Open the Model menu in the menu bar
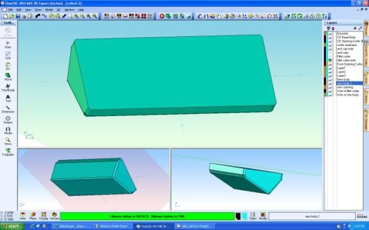Screen dimensions: 369x230 49,10
